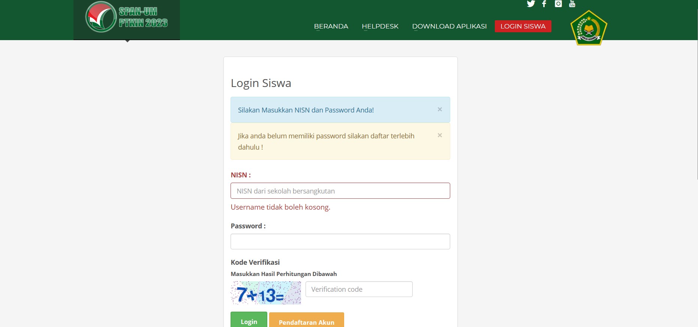Click the Pendaftaran Akun button

click(x=306, y=322)
